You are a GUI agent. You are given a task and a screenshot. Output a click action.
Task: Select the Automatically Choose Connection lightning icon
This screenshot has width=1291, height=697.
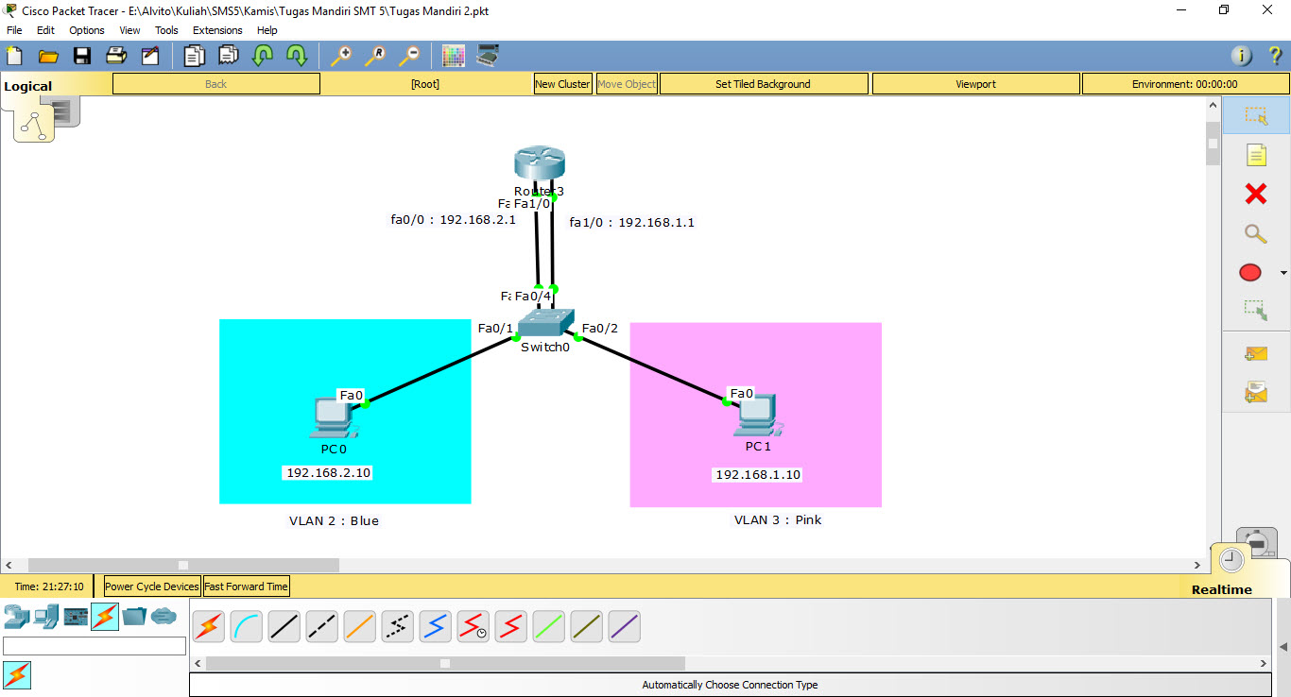pyautogui.click(x=208, y=625)
